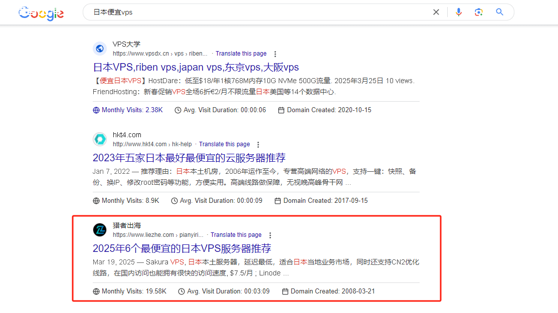This screenshot has height=313, width=558.
Task: Click the calendar icon beside Domain Created 2020-10-15
Action: pos(281,110)
